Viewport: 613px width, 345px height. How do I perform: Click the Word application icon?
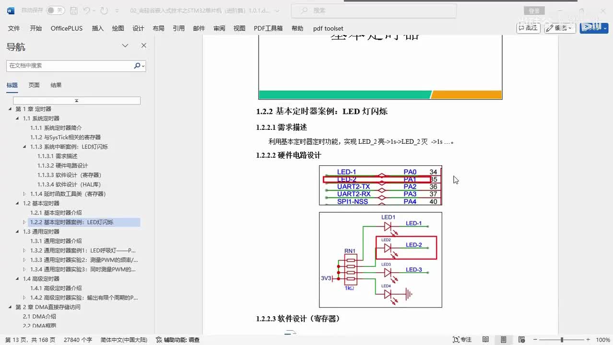pyautogui.click(x=11, y=10)
